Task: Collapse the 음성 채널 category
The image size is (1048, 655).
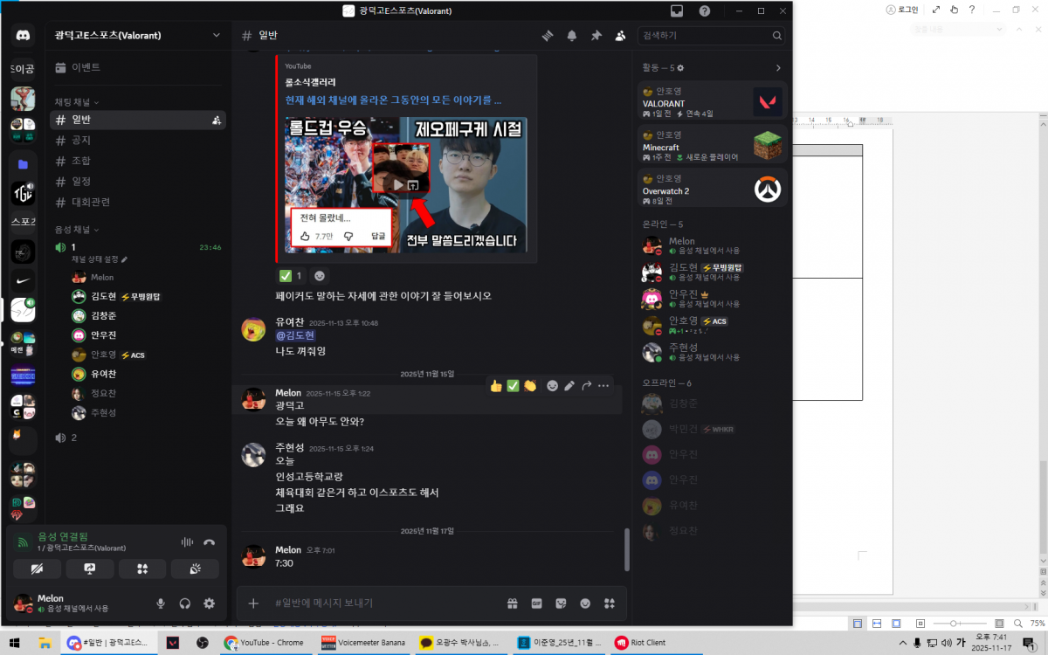Action: point(77,230)
